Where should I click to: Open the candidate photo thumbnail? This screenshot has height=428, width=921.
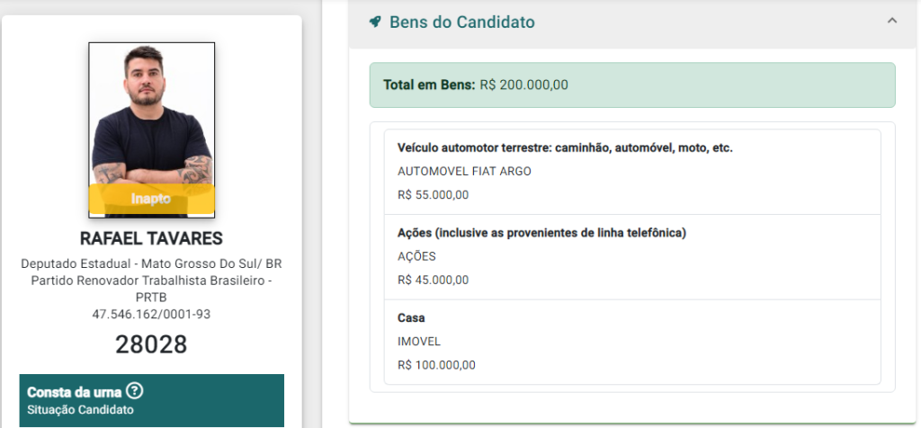tap(151, 129)
